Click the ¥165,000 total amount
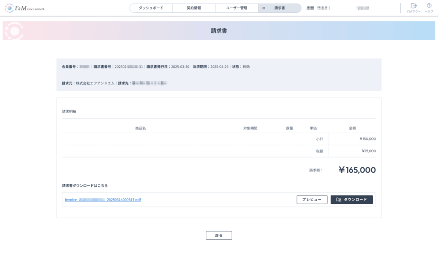The image size is (438, 253). coord(357,170)
